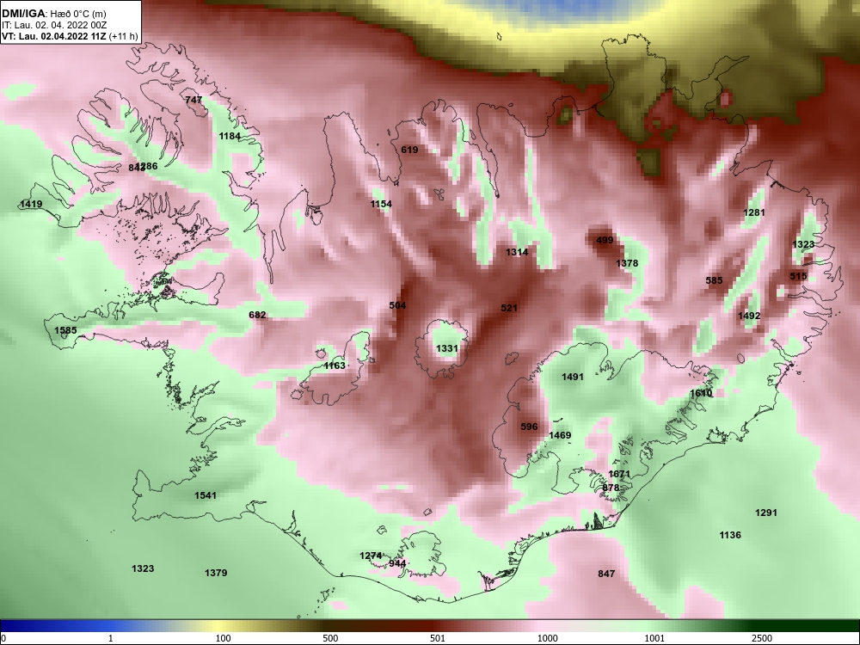Screen dimensions: 860x645
Task: Select the 847 value over the sea
Action: (606, 574)
